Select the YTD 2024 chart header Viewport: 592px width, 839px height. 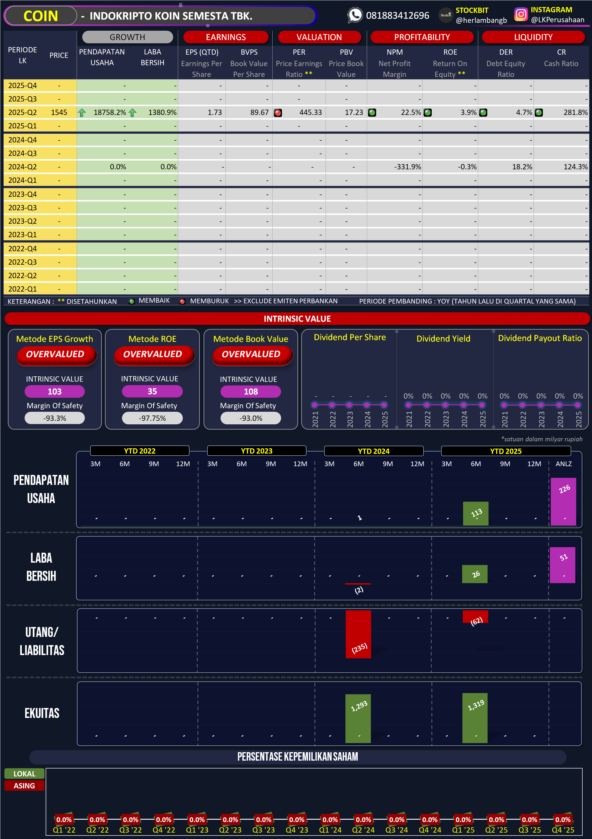point(374,451)
